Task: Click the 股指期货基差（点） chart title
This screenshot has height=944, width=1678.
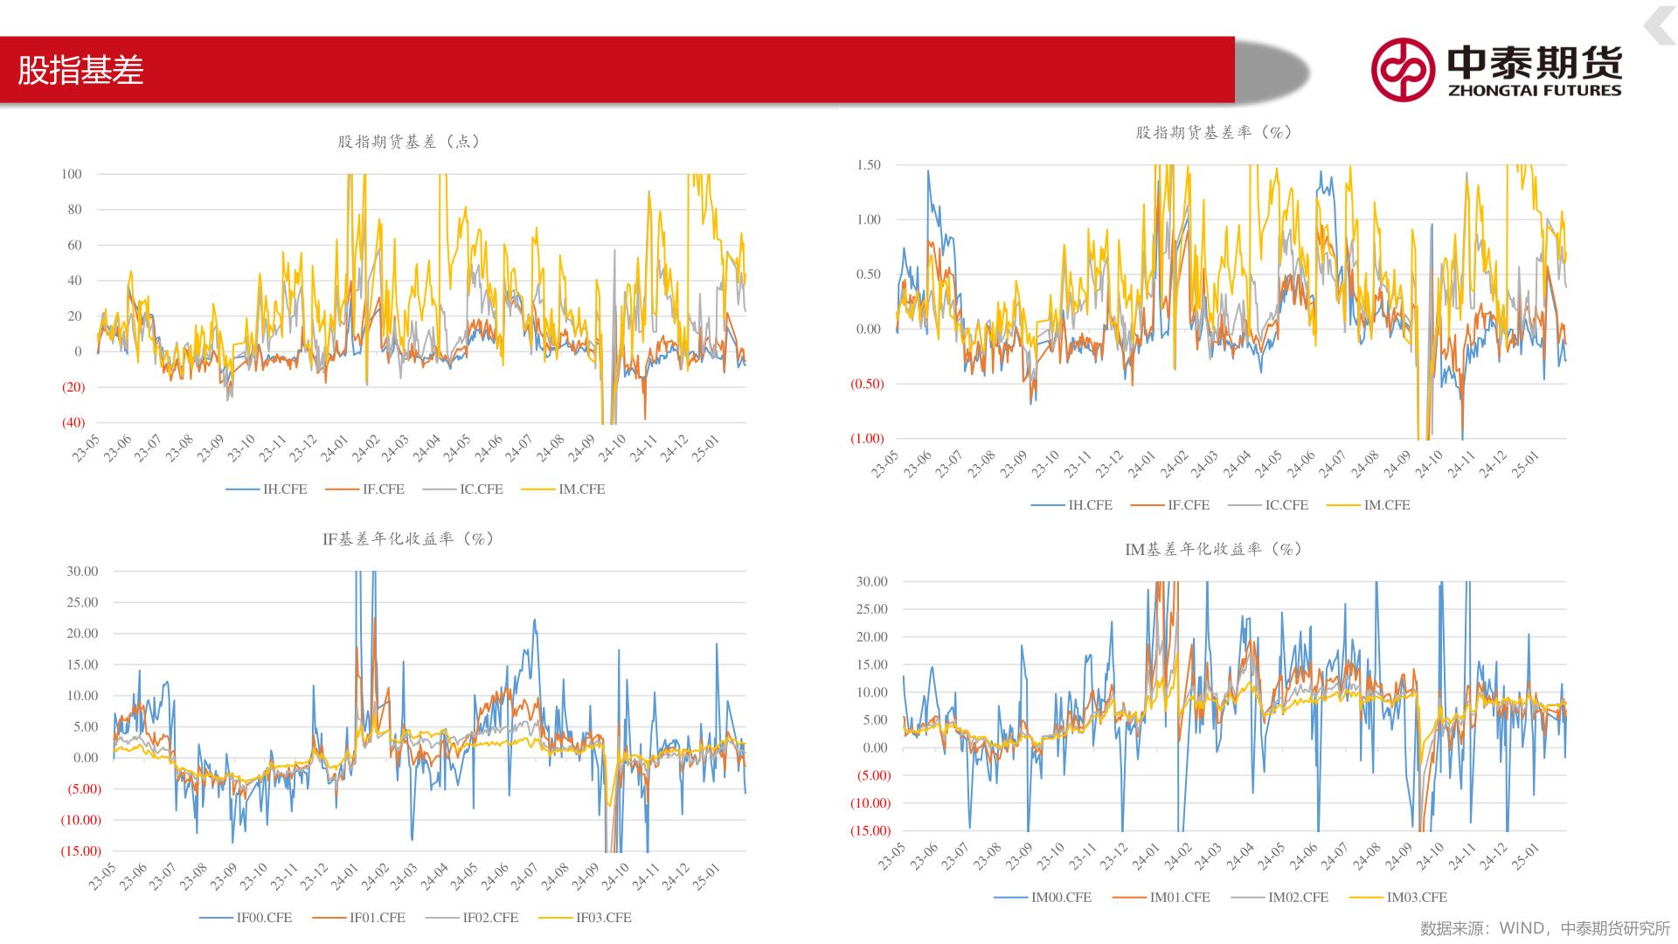Action: (x=409, y=142)
